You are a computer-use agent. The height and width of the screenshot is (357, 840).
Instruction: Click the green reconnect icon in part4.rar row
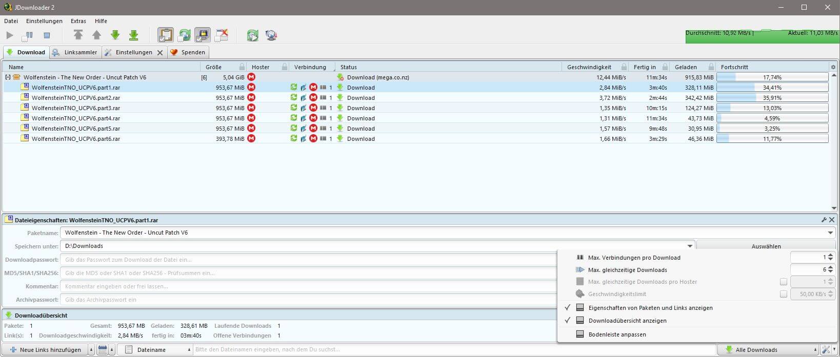(294, 118)
